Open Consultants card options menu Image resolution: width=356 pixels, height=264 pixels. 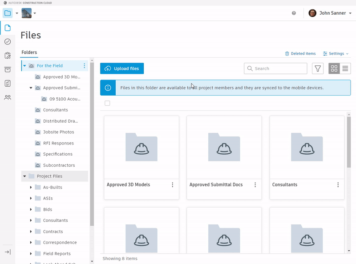[x=338, y=185]
